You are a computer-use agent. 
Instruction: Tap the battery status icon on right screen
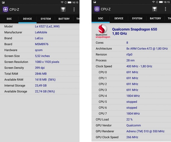click(x=161, y=2)
